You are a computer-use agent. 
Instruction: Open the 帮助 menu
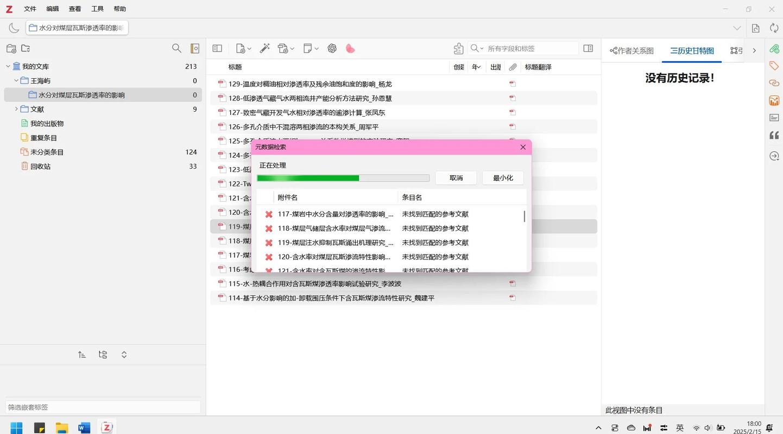[120, 9]
